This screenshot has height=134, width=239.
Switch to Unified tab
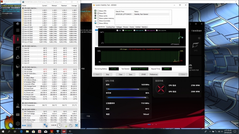tap(138, 27)
